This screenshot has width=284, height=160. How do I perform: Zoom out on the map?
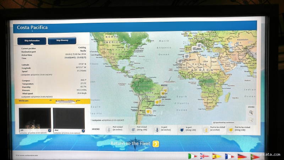(251, 120)
